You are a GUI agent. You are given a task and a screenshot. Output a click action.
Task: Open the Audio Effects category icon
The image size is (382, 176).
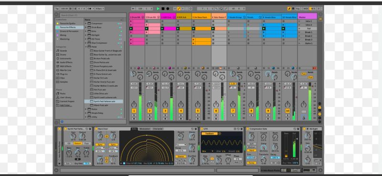[x=58, y=62]
